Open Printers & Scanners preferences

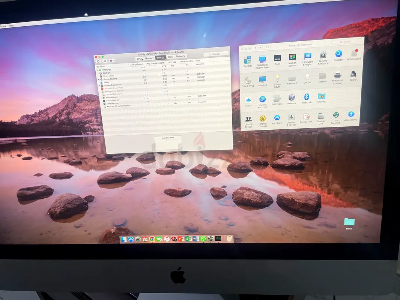click(x=337, y=78)
